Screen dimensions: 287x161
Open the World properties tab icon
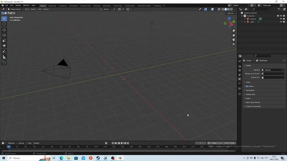[239, 84]
